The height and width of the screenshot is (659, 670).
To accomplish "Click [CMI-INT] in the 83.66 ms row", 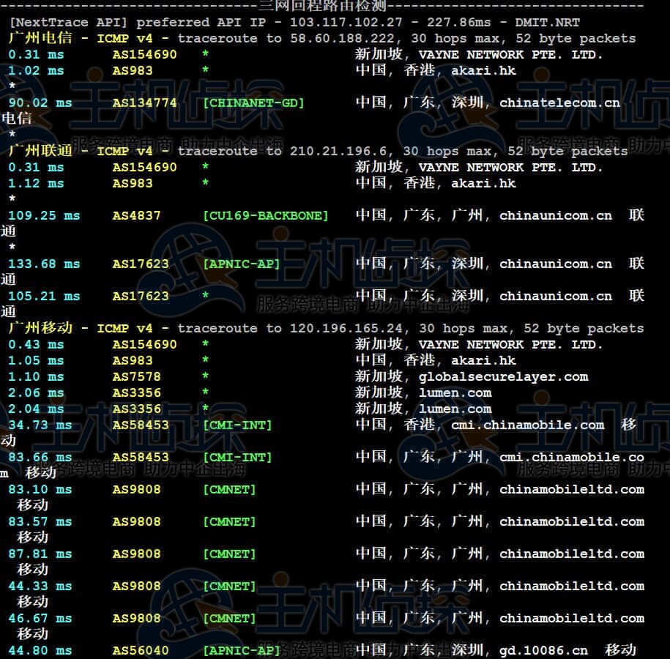I will point(237,458).
